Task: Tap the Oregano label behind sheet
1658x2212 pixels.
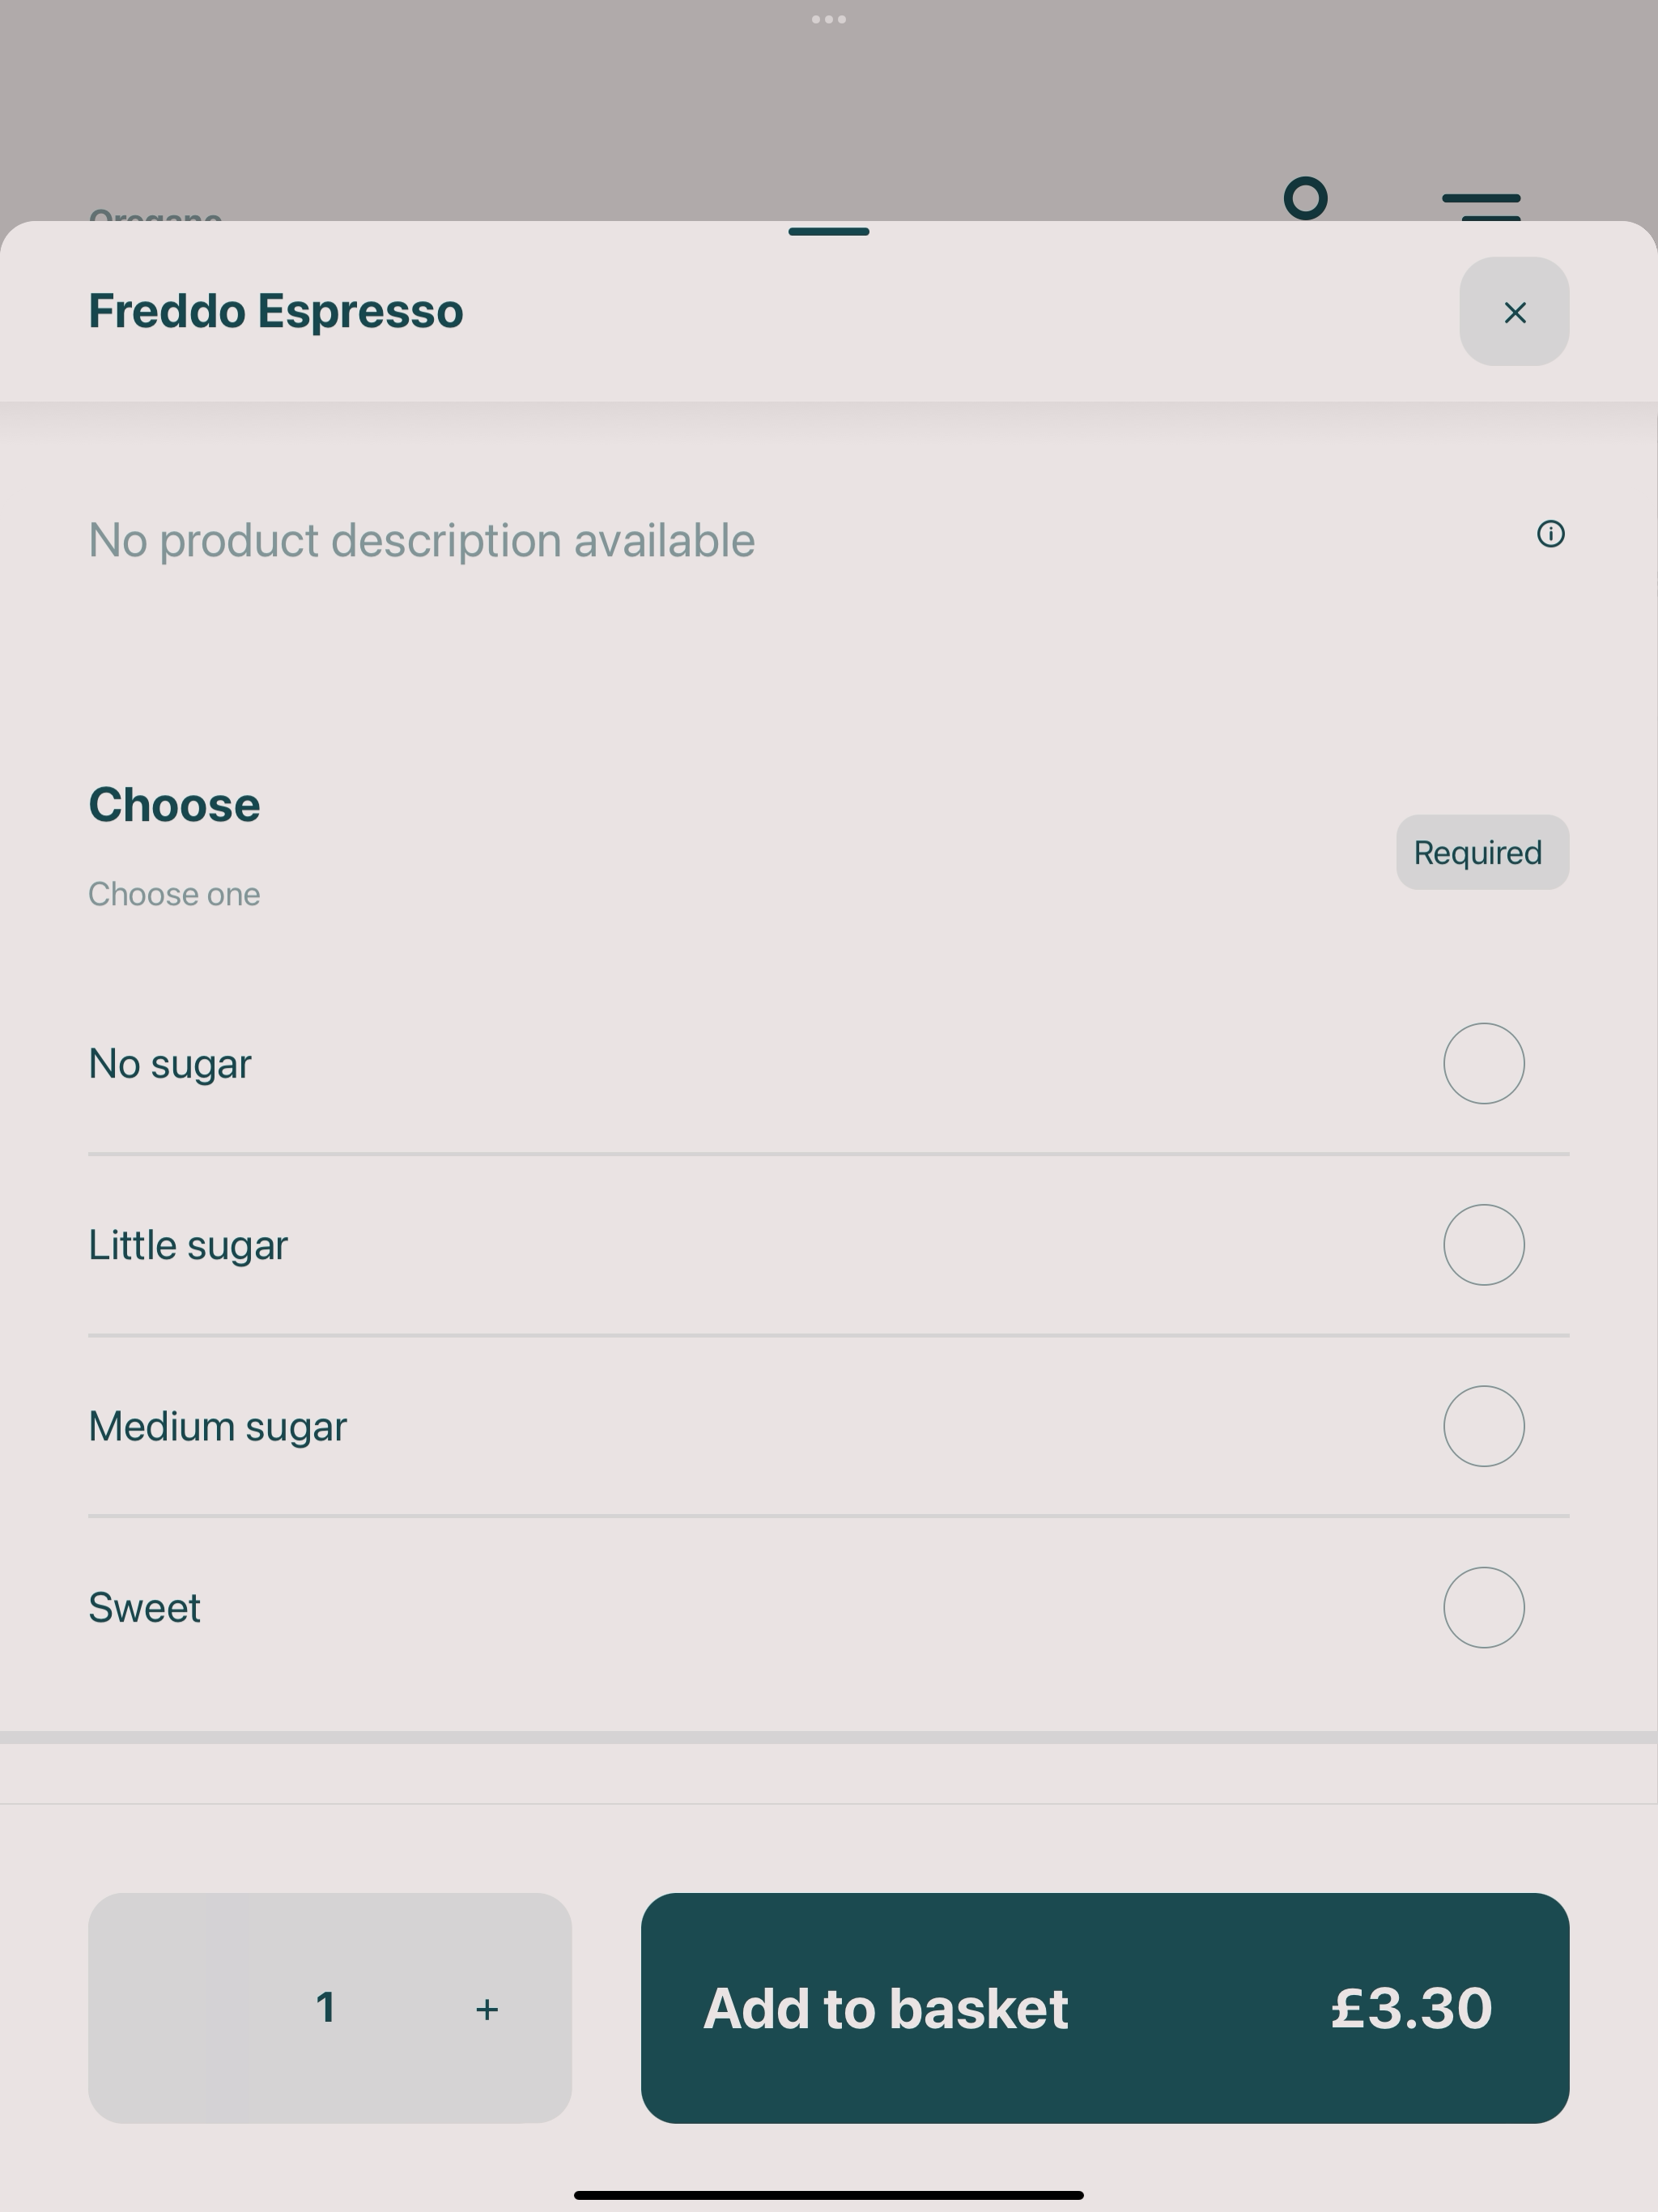Action: coord(155,214)
